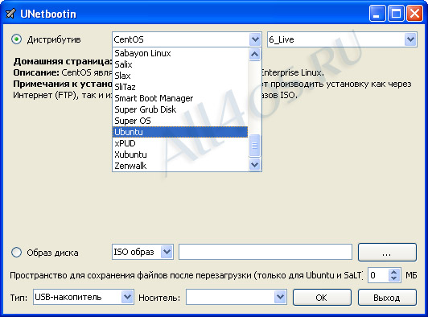Select Smart Boot Manager entry

(180, 98)
